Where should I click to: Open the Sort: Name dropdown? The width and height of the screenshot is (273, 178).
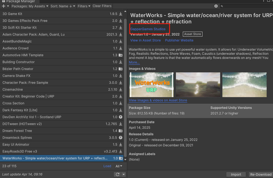pos(63,6)
